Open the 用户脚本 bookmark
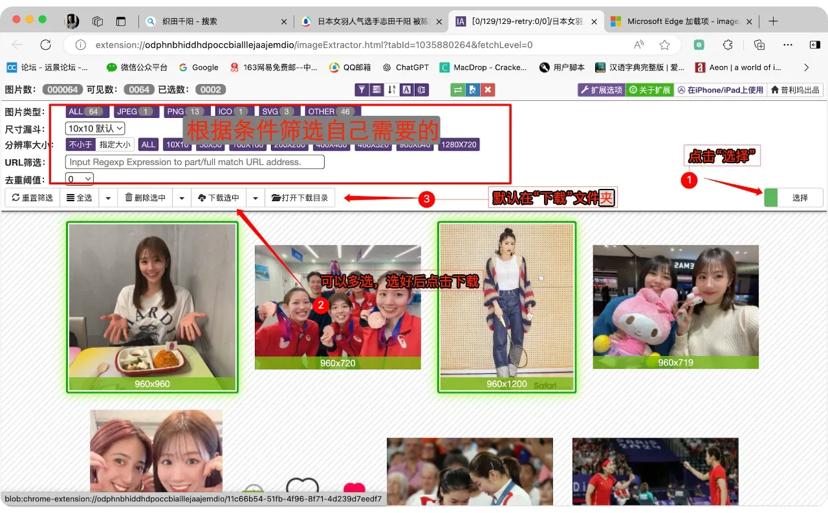The height and width of the screenshot is (513, 828). click(561, 67)
